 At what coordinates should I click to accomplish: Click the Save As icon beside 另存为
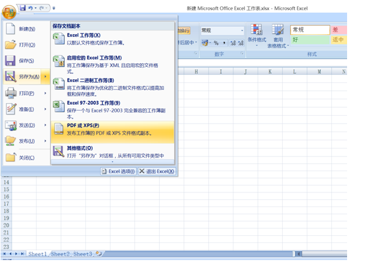point(11,77)
